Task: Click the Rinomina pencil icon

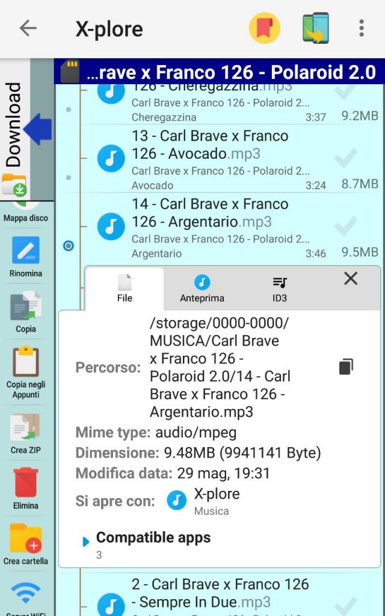Action: [25, 250]
